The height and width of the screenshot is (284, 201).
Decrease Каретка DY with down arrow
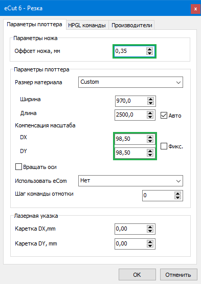click(150, 246)
